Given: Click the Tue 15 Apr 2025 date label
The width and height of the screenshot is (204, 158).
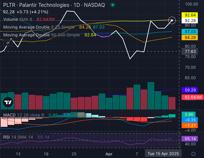Looking at the screenshot, I should (163, 153).
